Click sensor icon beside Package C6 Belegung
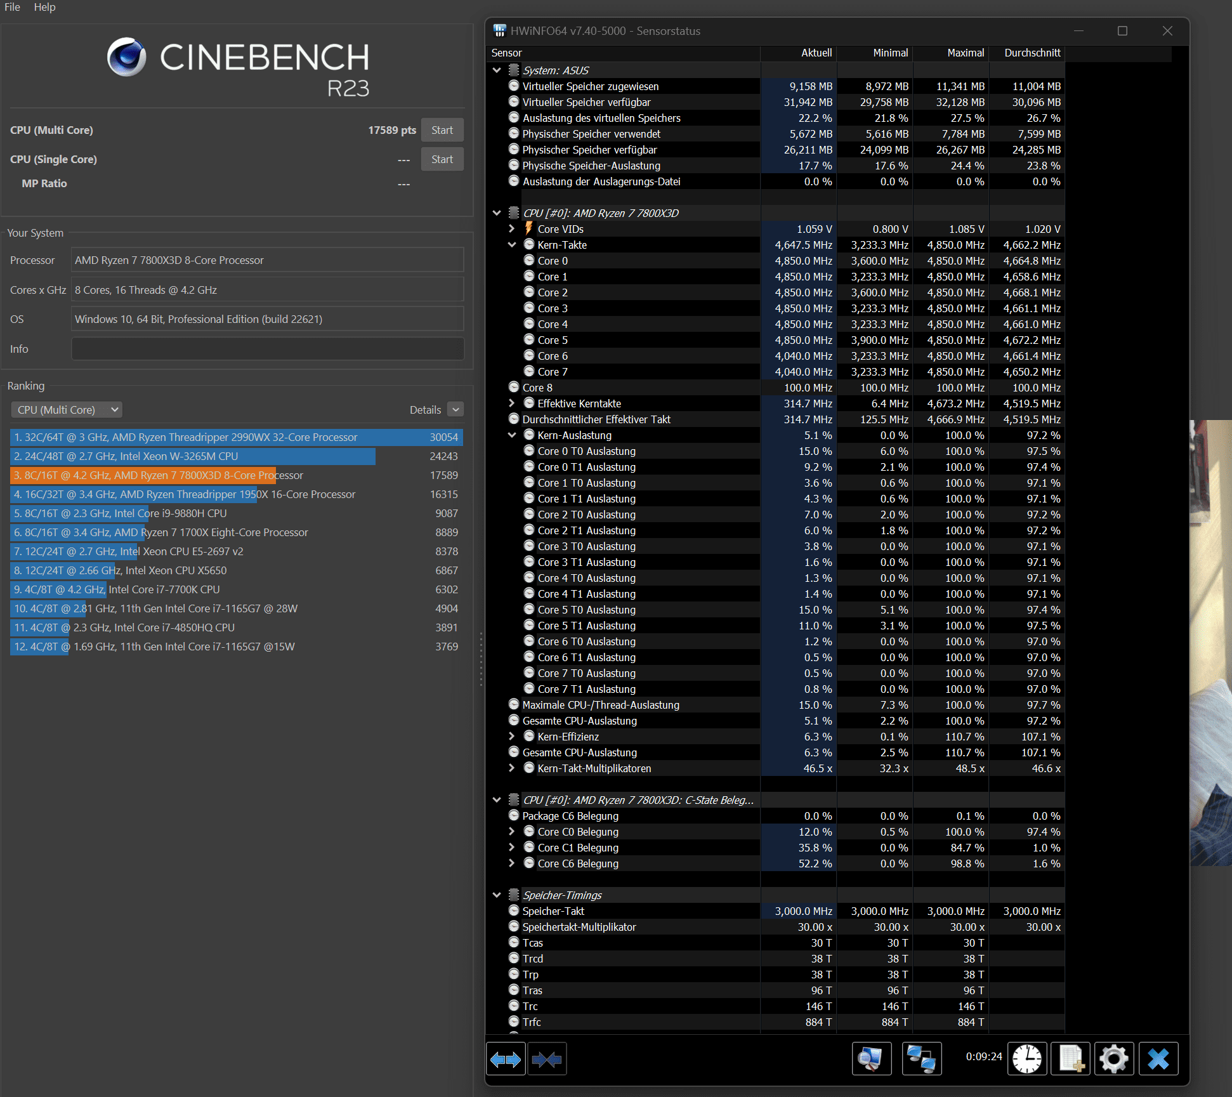The height and width of the screenshot is (1097, 1232). [514, 815]
